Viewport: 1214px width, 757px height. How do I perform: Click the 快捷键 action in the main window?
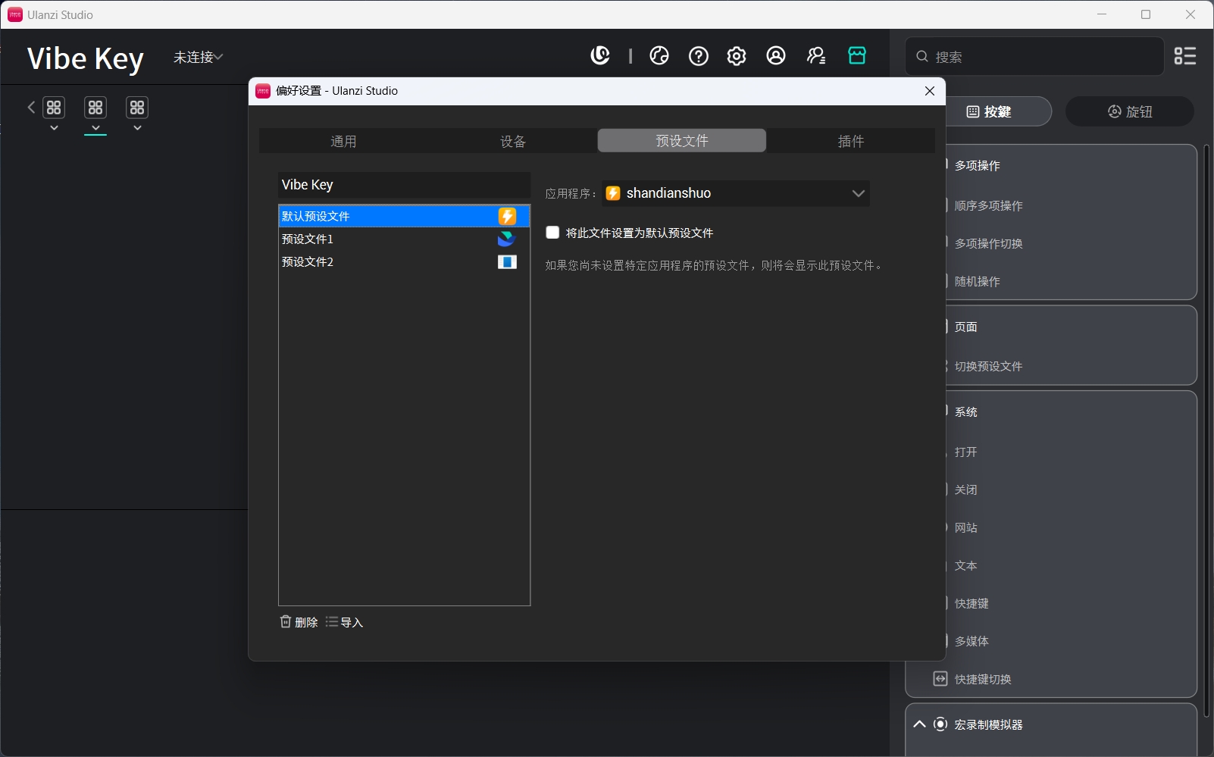coord(972,603)
